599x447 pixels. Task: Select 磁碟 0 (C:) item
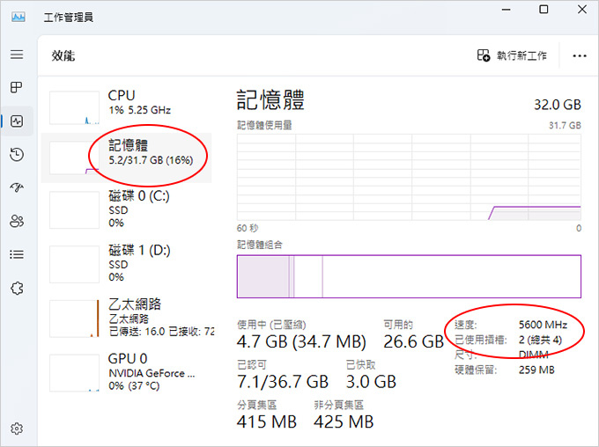pos(126,210)
